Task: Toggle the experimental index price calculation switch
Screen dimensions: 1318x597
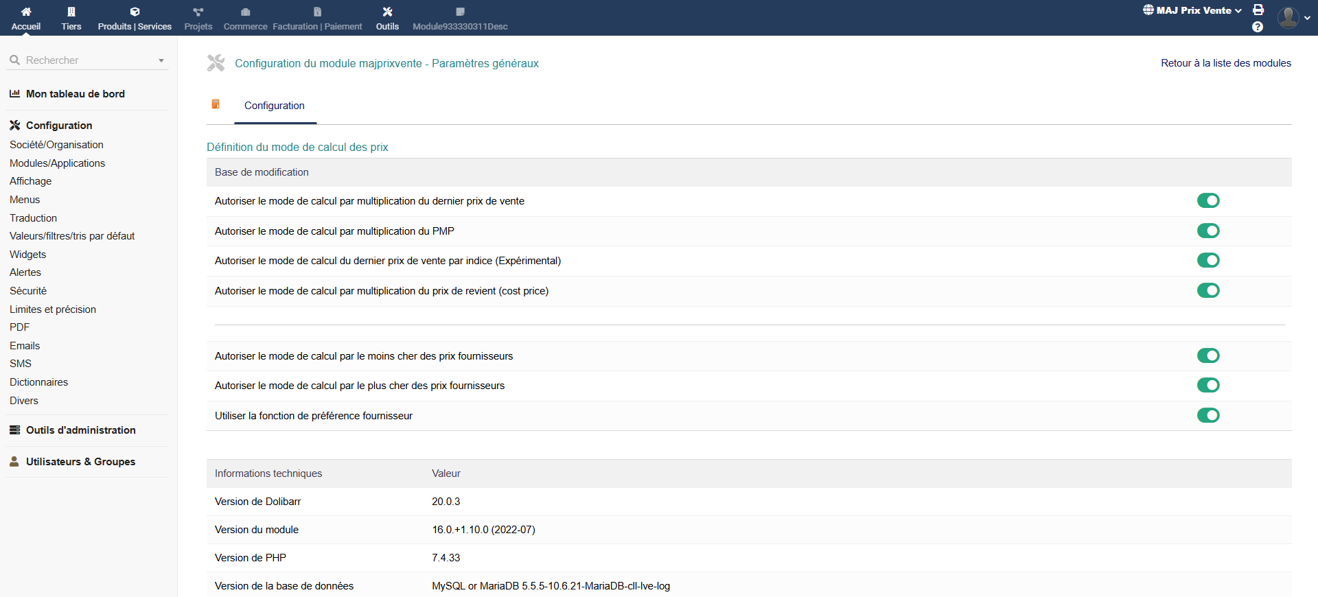Action: coord(1208,260)
